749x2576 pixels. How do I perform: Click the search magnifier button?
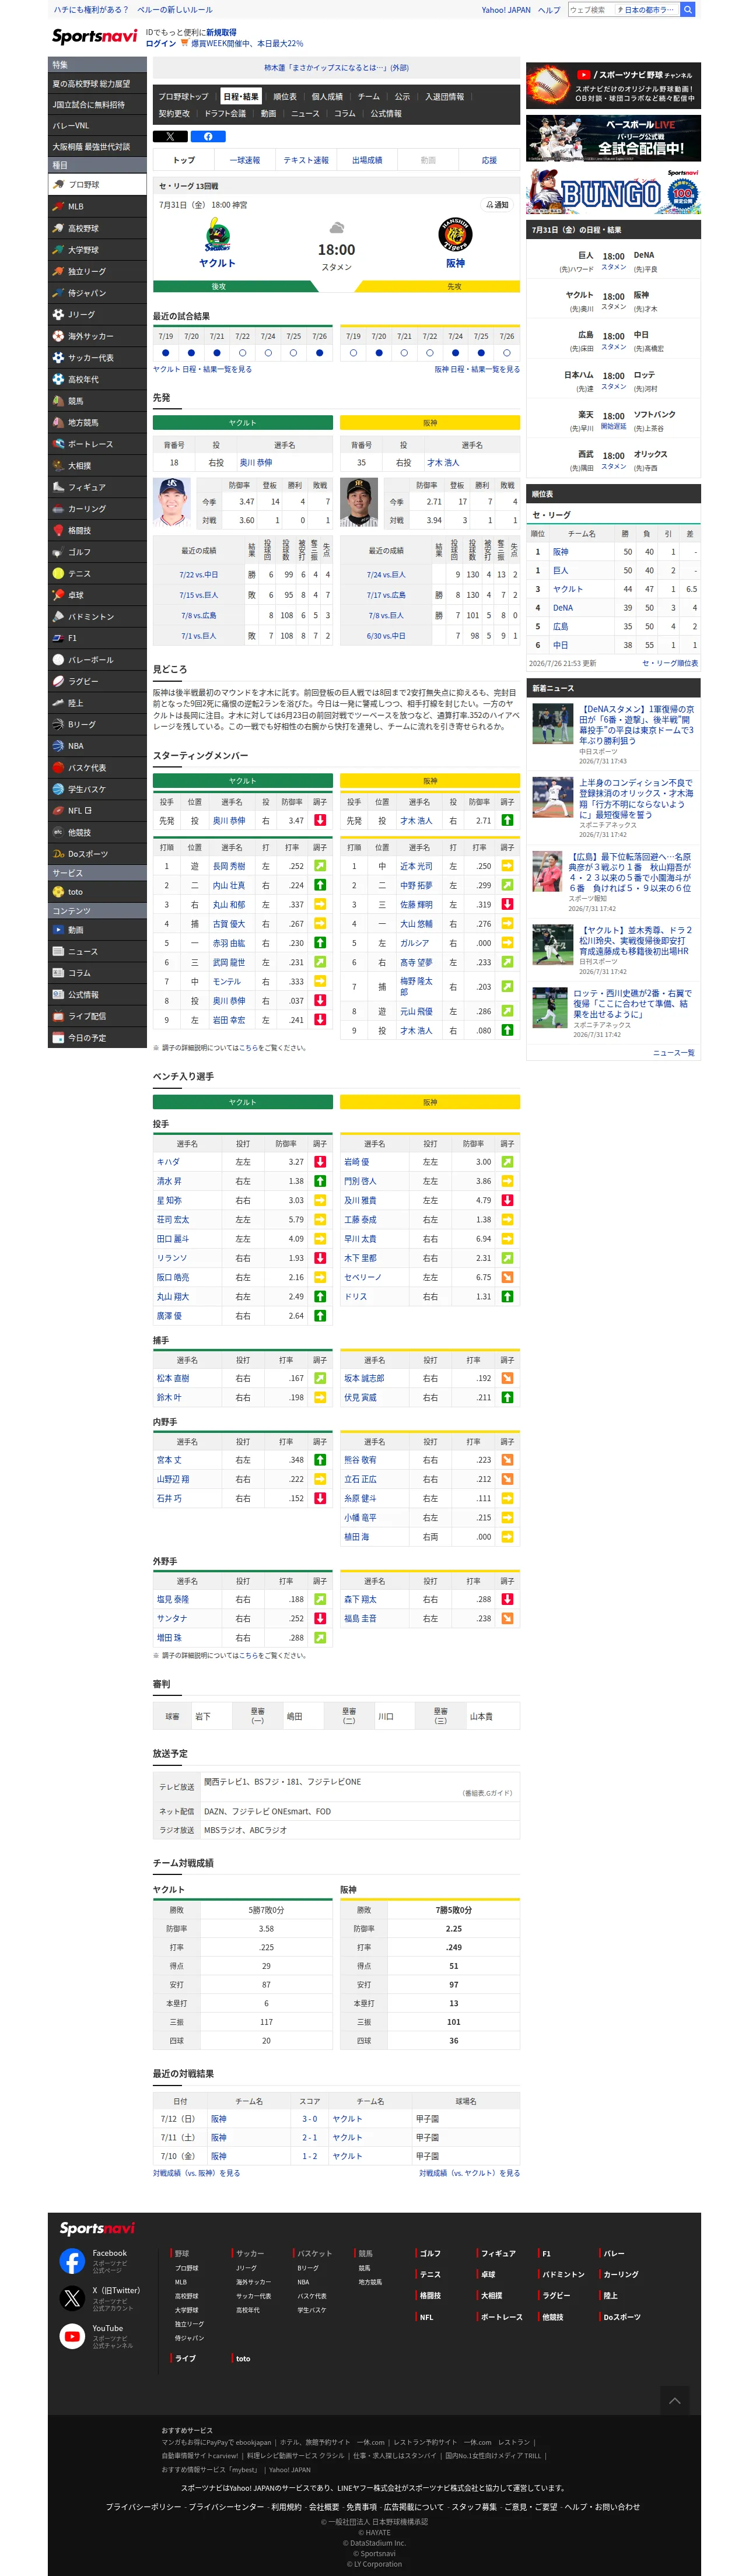point(688,10)
